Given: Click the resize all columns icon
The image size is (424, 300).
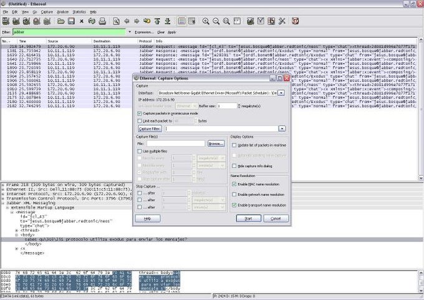Looking at the screenshot, I should coord(237,21).
